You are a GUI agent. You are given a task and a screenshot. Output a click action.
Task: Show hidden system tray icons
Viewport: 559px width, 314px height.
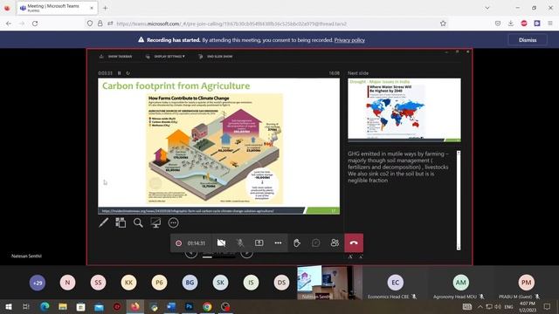coord(480,306)
